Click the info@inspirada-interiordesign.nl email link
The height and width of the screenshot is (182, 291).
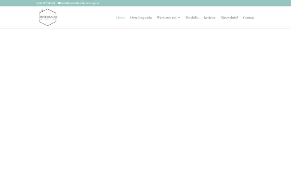(80, 3)
